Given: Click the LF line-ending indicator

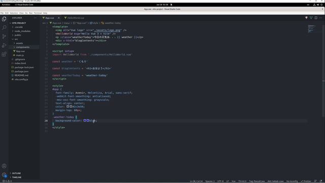Looking at the screenshot, I should click(x=227, y=181).
